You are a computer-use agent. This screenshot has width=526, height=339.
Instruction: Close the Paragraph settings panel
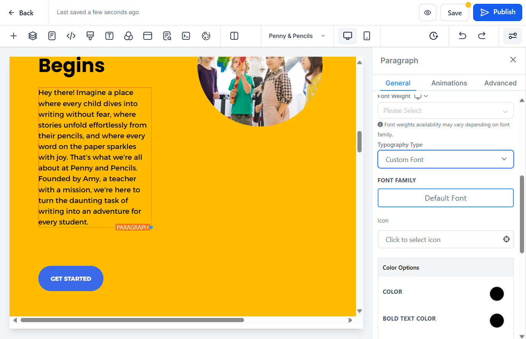(x=513, y=60)
